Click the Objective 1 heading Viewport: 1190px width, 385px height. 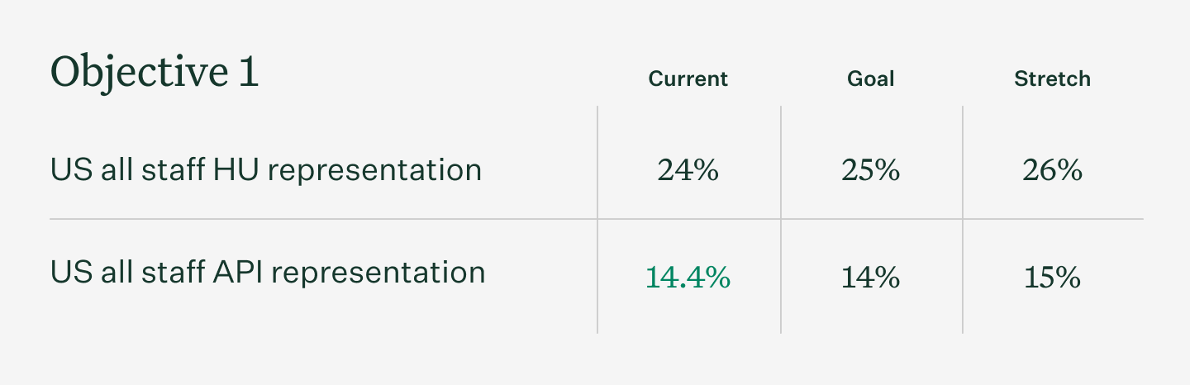155,73
